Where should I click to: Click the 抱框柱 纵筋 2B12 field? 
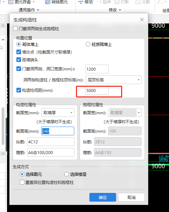coord(118,142)
